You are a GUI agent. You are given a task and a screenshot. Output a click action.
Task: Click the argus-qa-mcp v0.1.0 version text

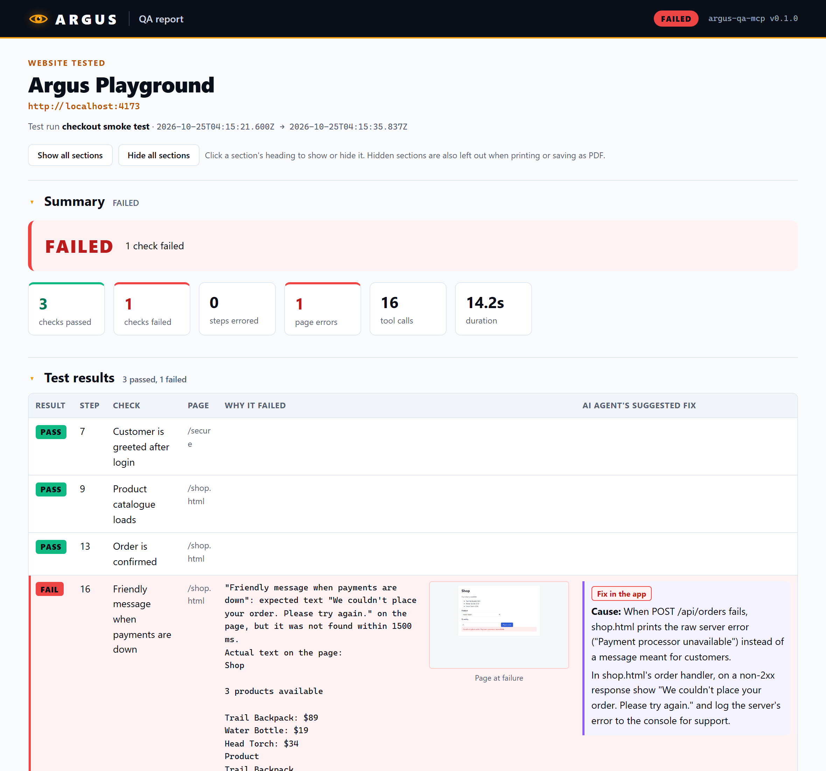(x=752, y=18)
